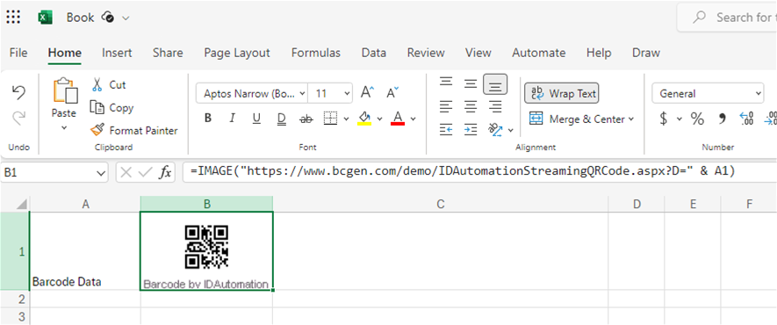This screenshot has height=325, width=777.
Task: Align text right
Action: pos(495,106)
